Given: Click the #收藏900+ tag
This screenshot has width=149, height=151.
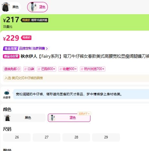Looking at the screenshot, I should point(68,69).
